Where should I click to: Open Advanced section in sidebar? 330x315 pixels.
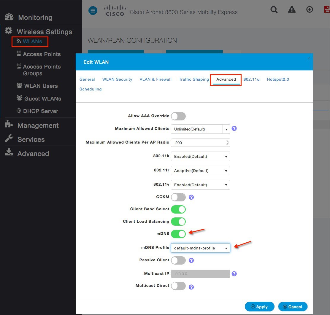click(x=27, y=153)
